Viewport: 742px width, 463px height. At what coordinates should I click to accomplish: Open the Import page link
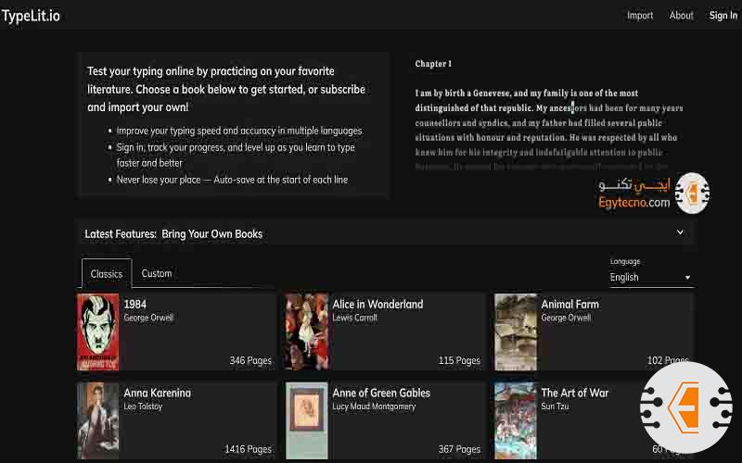click(x=640, y=16)
